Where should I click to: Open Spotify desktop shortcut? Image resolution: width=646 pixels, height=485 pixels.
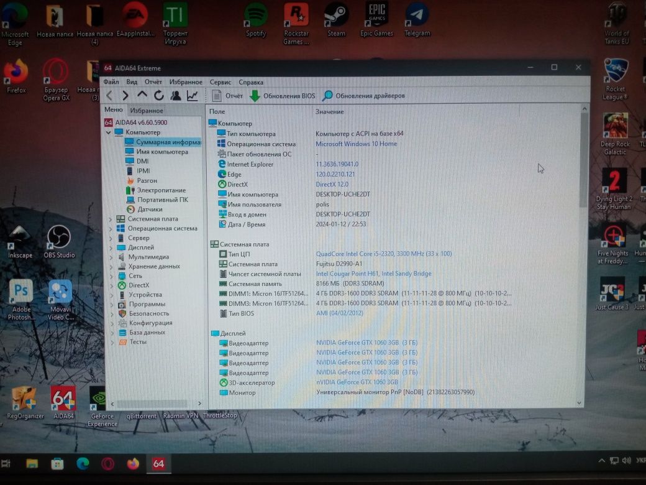[x=256, y=21]
